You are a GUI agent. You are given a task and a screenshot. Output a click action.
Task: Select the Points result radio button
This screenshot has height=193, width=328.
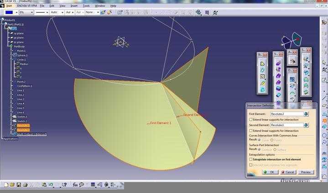pyautogui.click(x=272, y=140)
